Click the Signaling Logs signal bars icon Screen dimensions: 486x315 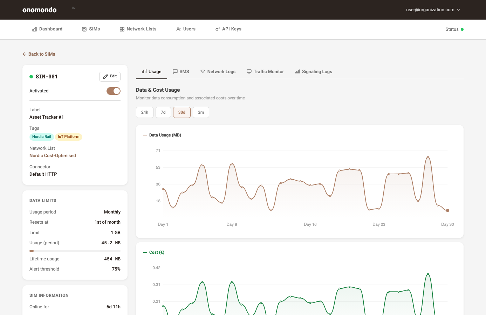297,71
